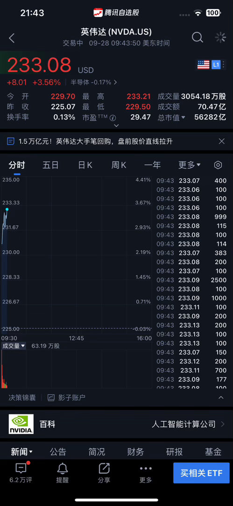Tap the 交易中 market status text
Screen dimensions: 233x506
coord(72,43)
